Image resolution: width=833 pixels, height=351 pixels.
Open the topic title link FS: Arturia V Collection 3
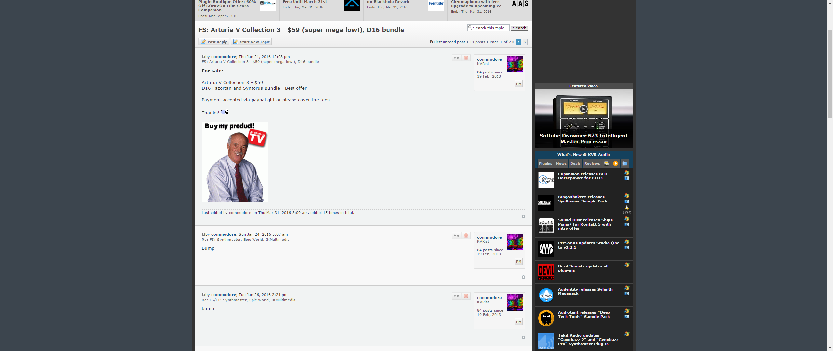coord(301,30)
